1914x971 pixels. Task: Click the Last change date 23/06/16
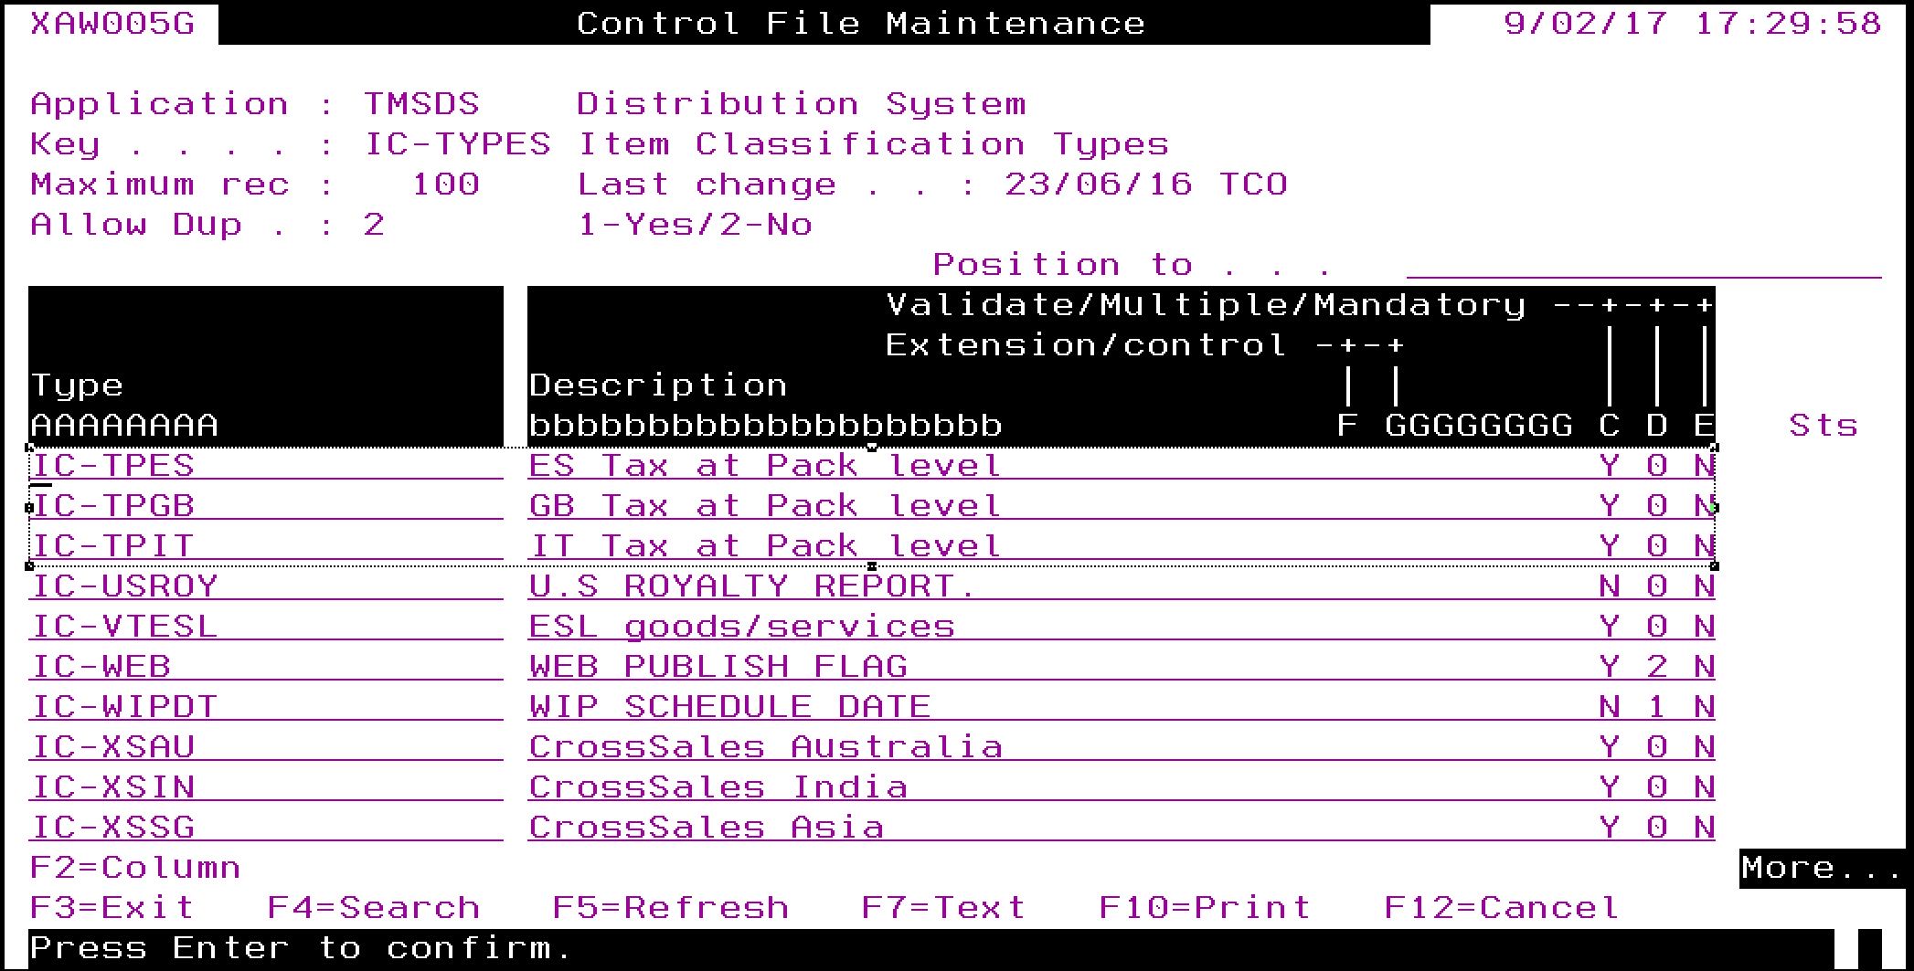point(1099,185)
